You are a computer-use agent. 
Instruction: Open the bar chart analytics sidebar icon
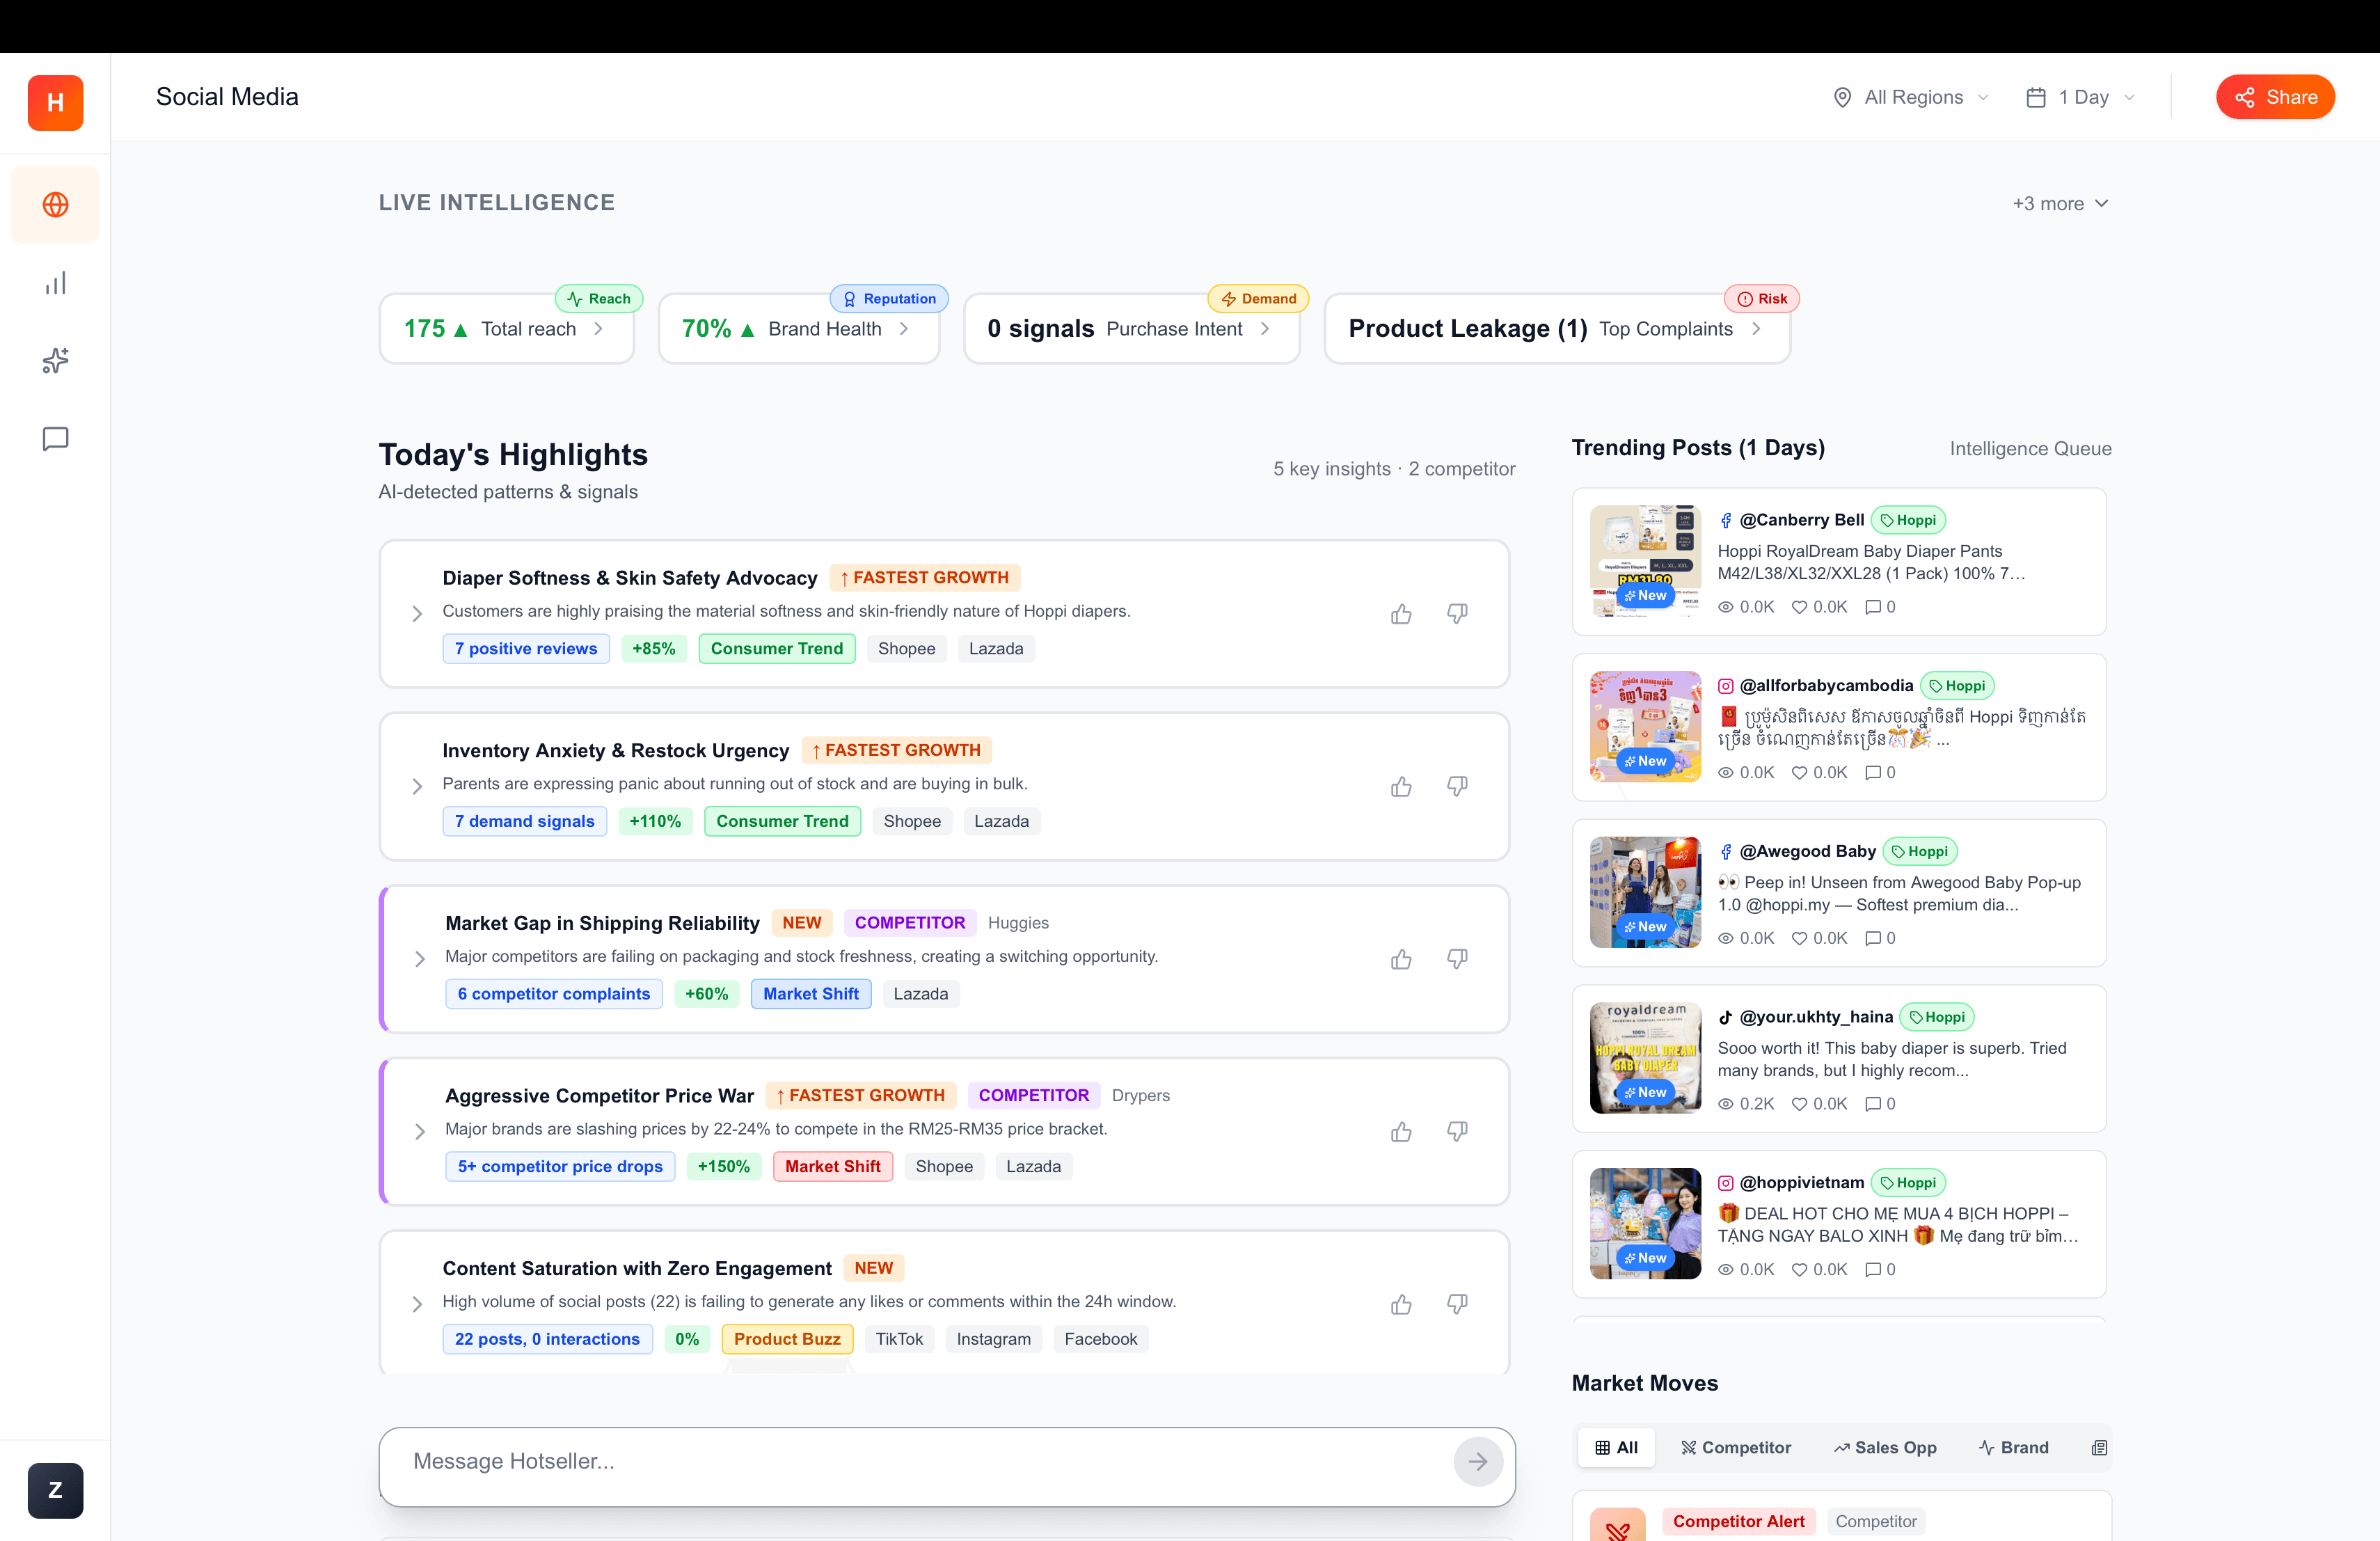55,283
